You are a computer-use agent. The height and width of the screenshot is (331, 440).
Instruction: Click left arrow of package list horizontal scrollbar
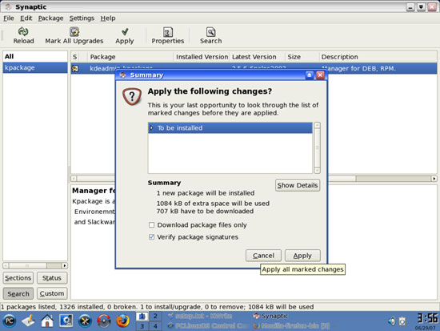(x=74, y=179)
